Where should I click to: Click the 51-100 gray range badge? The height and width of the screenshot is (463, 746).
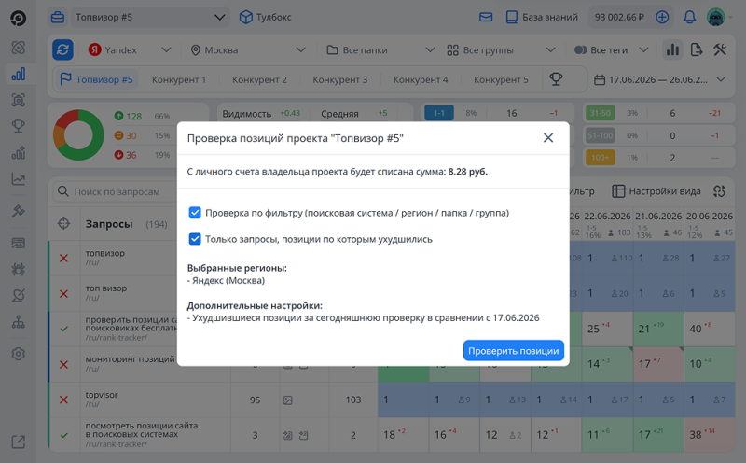point(600,135)
